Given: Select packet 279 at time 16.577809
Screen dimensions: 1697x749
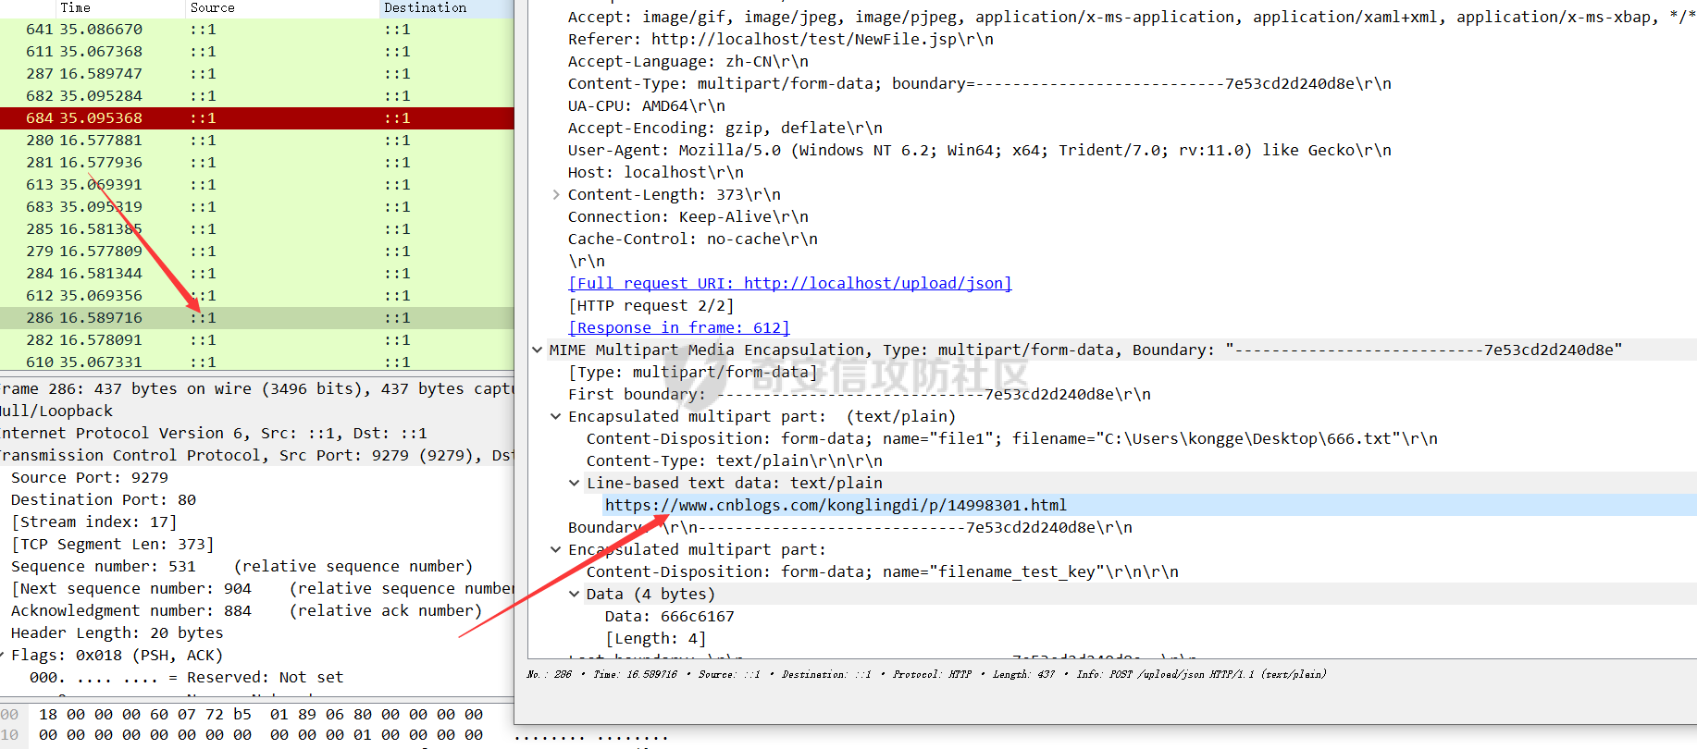Looking at the screenshot, I should pos(257,252).
